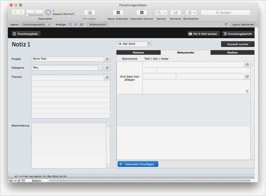The image size is (266, 196).
Task: Click the record navigation slider
Action: point(35,15)
